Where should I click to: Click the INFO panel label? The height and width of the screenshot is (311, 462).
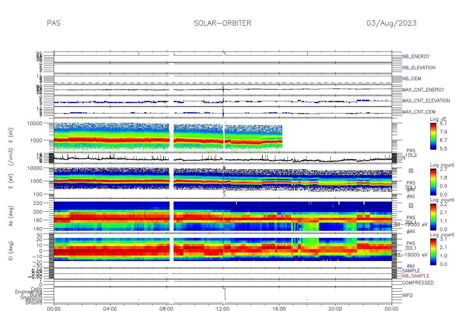pos(407,295)
